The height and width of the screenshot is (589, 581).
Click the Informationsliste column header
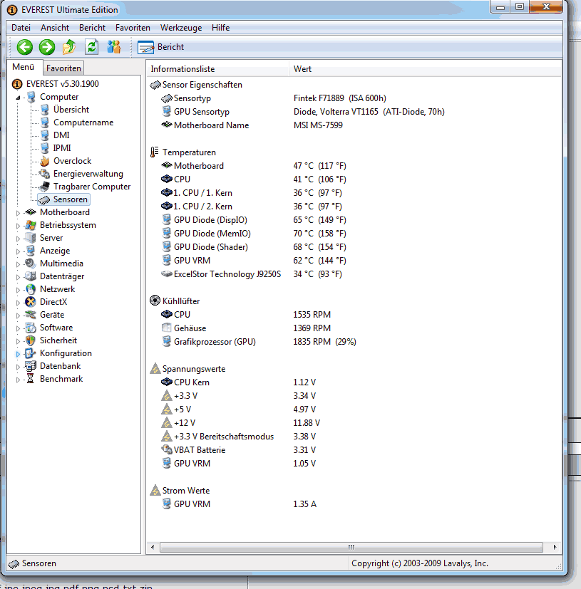click(217, 69)
